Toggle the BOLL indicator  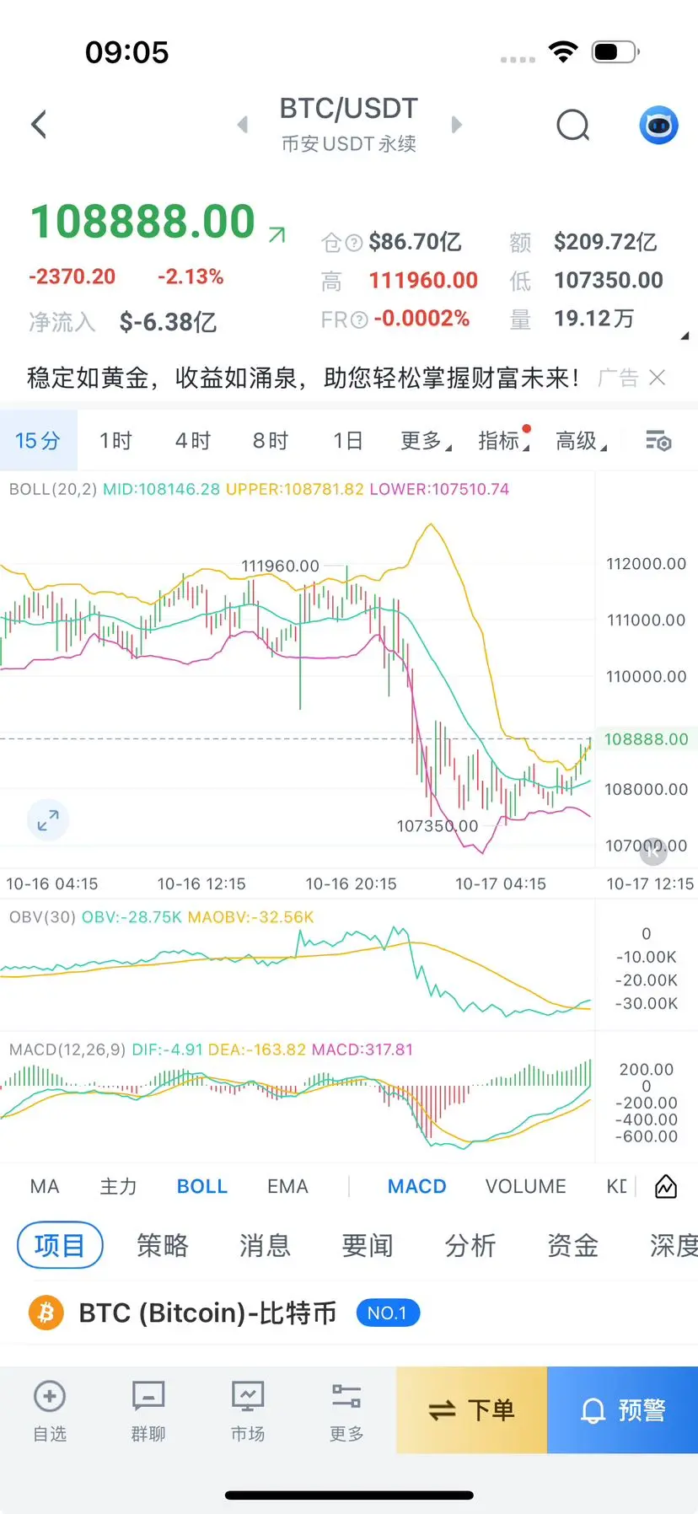[202, 1186]
